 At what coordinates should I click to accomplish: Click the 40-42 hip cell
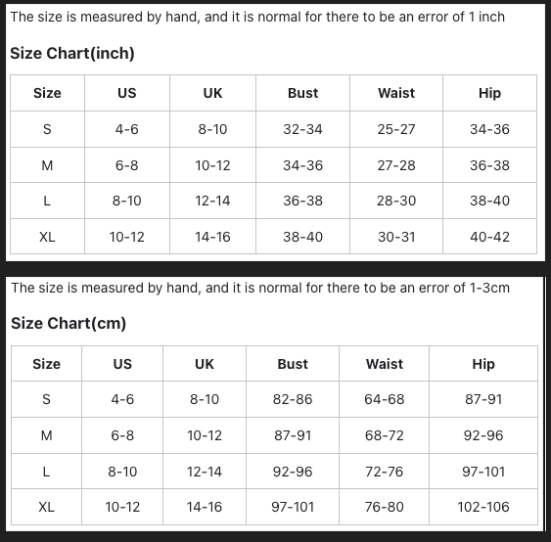(490, 237)
